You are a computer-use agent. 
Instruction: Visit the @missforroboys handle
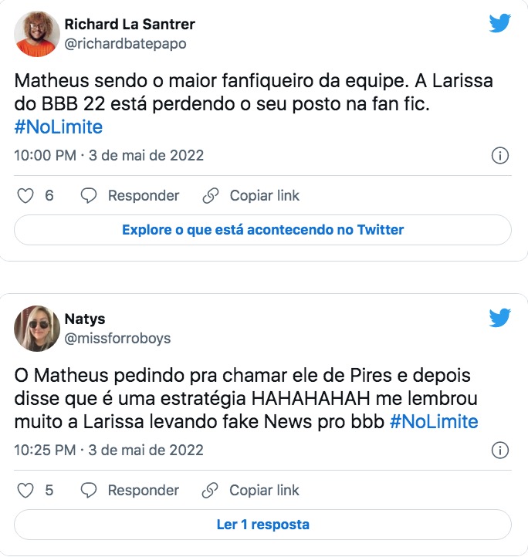[x=117, y=338]
